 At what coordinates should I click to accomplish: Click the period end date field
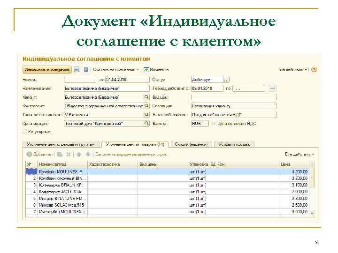pyautogui.click(x=248, y=89)
